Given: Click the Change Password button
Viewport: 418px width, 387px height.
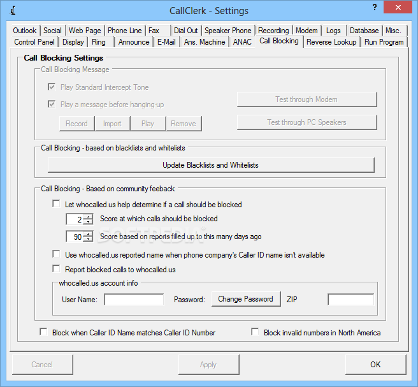Looking at the screenshot, I should [246, 299].
